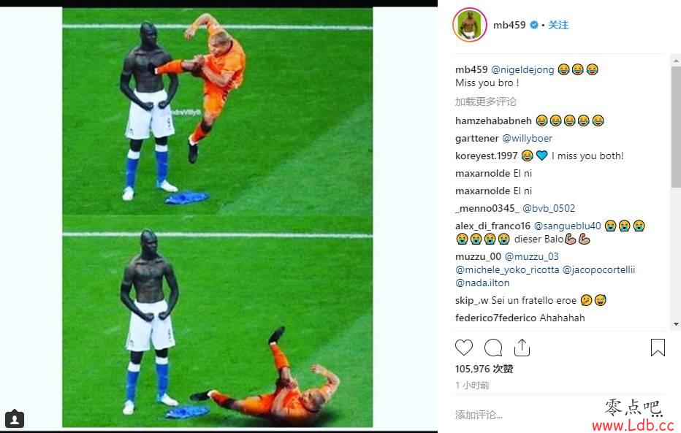View hamzehababneh commenter profile
Screen dimensions: 681x433
click(x=493, y=120)
